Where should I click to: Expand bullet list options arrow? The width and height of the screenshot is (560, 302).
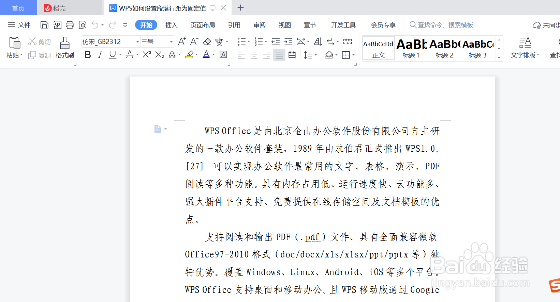[x=249, y=42]
